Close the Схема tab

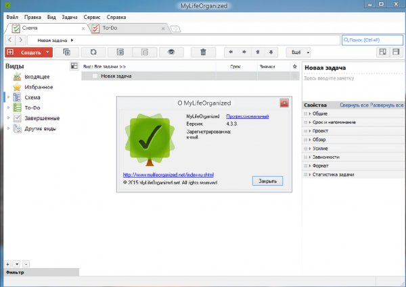83,28
